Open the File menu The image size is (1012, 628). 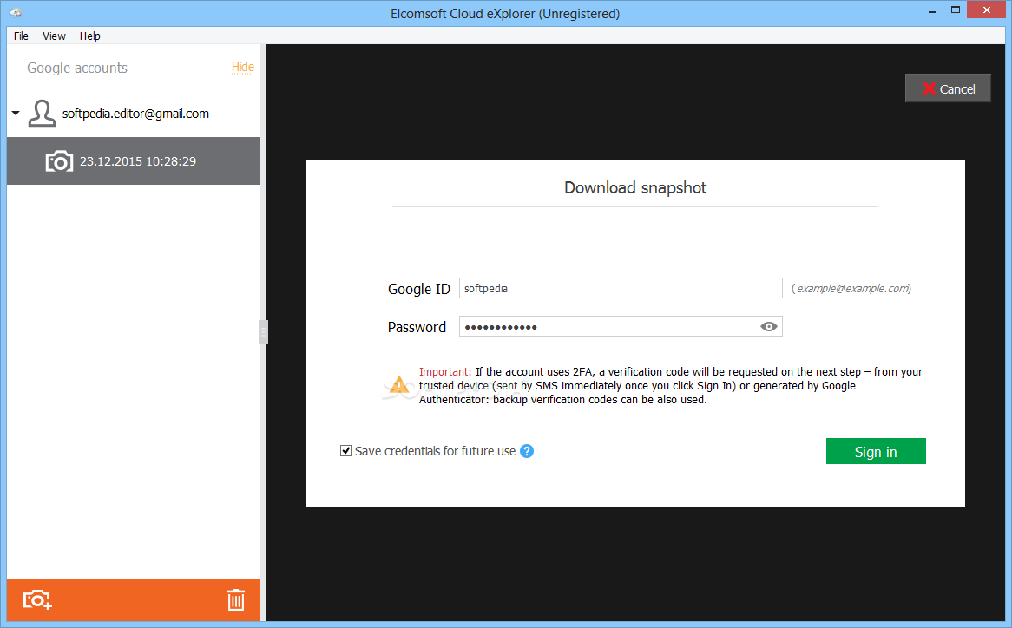tap(22, 36)
